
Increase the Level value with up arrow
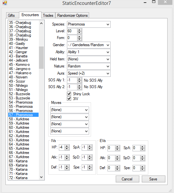point(79,30)
